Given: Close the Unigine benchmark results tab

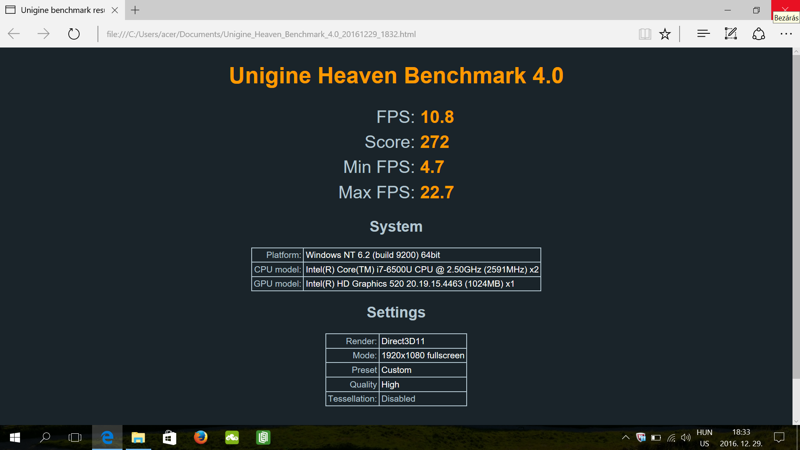Looking at the screenshot, I should pos(115,10).
